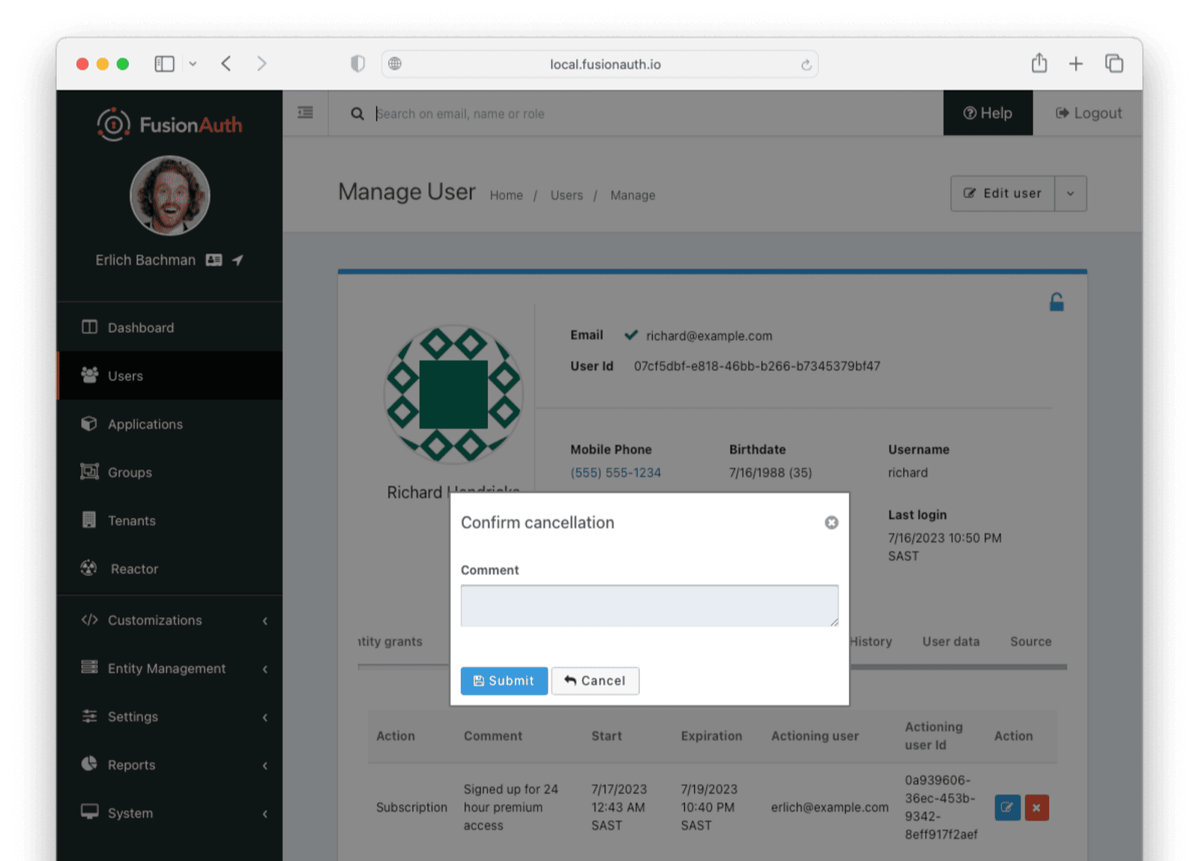Image resolution: width=1199 pixels, height=861 pixels.
Task: Open the Edit user dropdown arrow
Action: pyautogui.click(x=1070, y=194)
